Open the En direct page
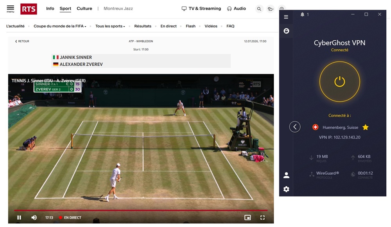The image size is (391, 227). coord(168,26)
